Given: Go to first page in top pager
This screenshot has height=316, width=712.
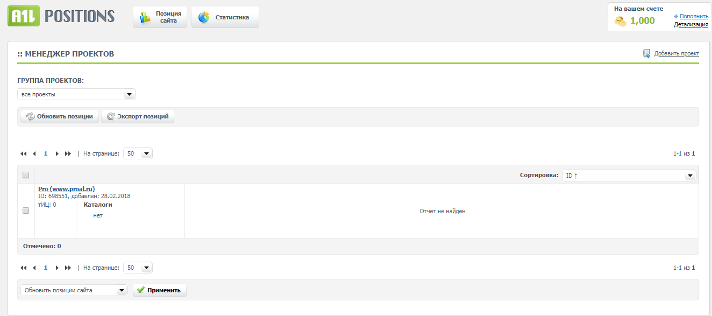Looking at the screenshot, I should [x=24, y=154].
